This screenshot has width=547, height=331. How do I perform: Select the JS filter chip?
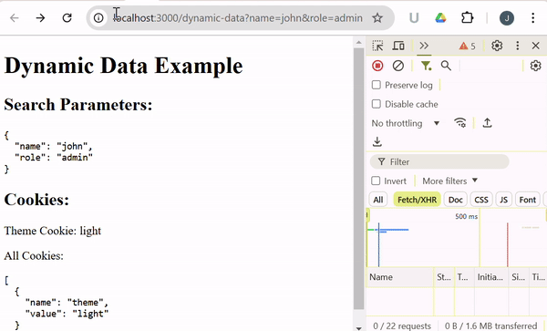503,200
